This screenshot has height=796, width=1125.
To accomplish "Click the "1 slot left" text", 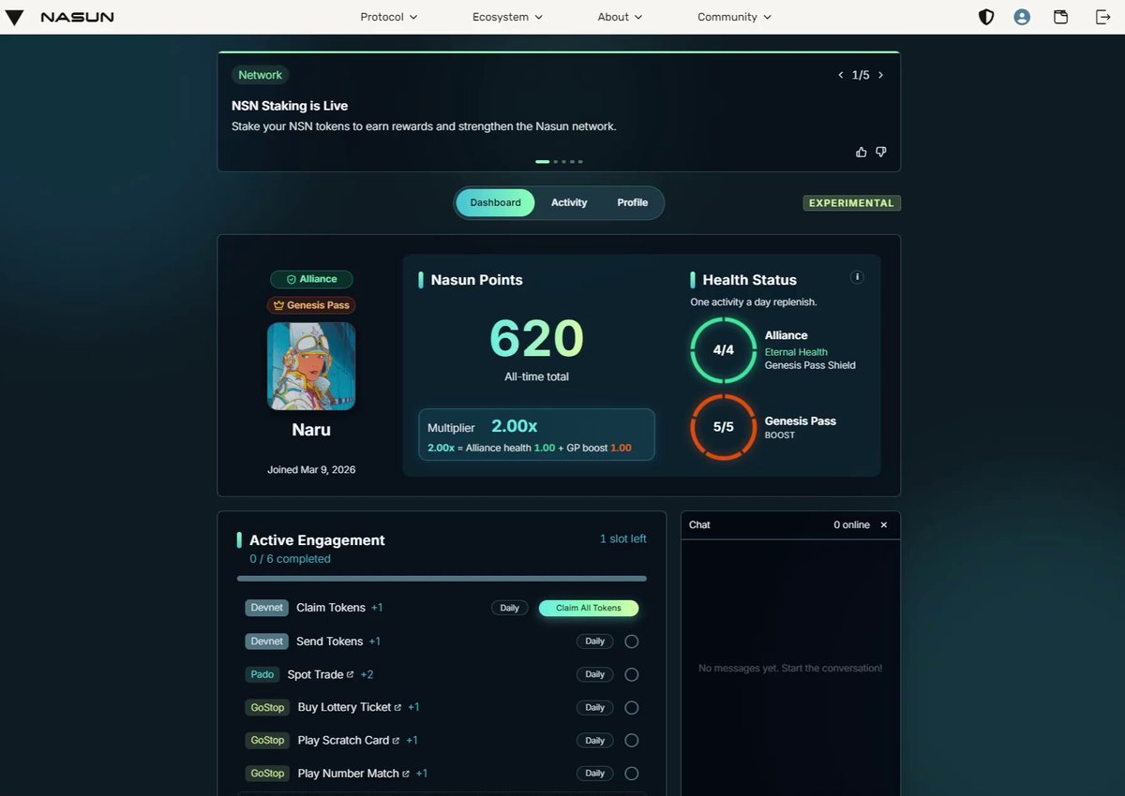I will pyautogui.click(x=623, y=538).
